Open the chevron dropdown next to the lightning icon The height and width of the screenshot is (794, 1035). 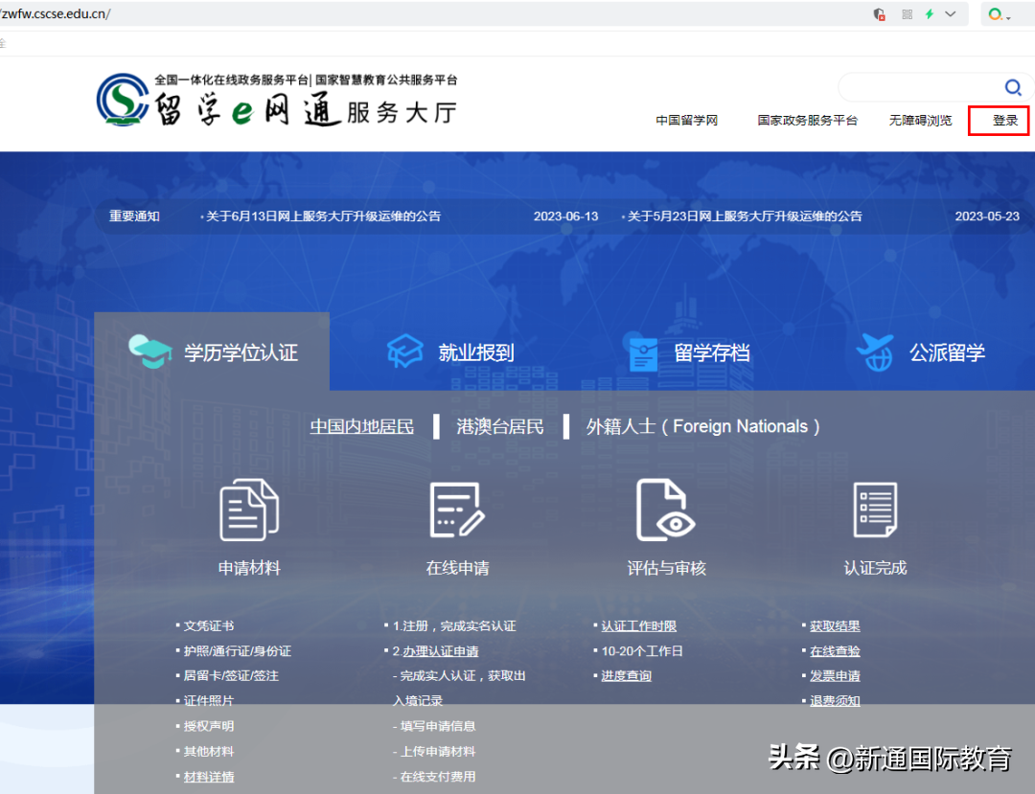[951, 13]
